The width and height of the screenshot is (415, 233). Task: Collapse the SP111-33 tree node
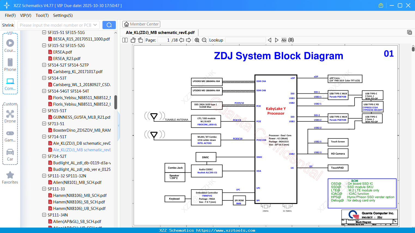tap(44, 189)
